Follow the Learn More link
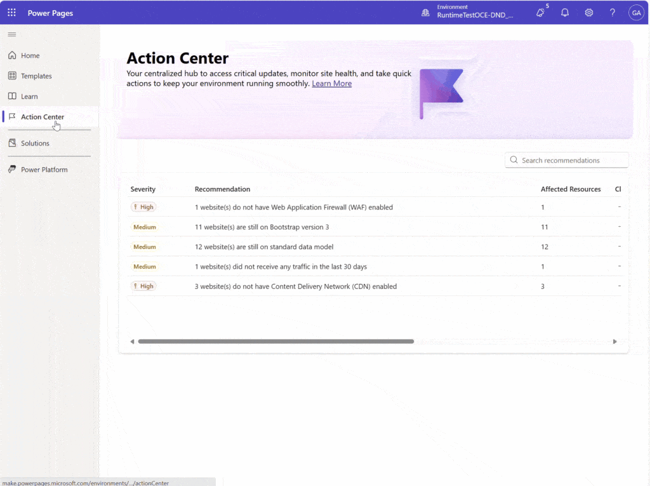 (x=331, y=83)
